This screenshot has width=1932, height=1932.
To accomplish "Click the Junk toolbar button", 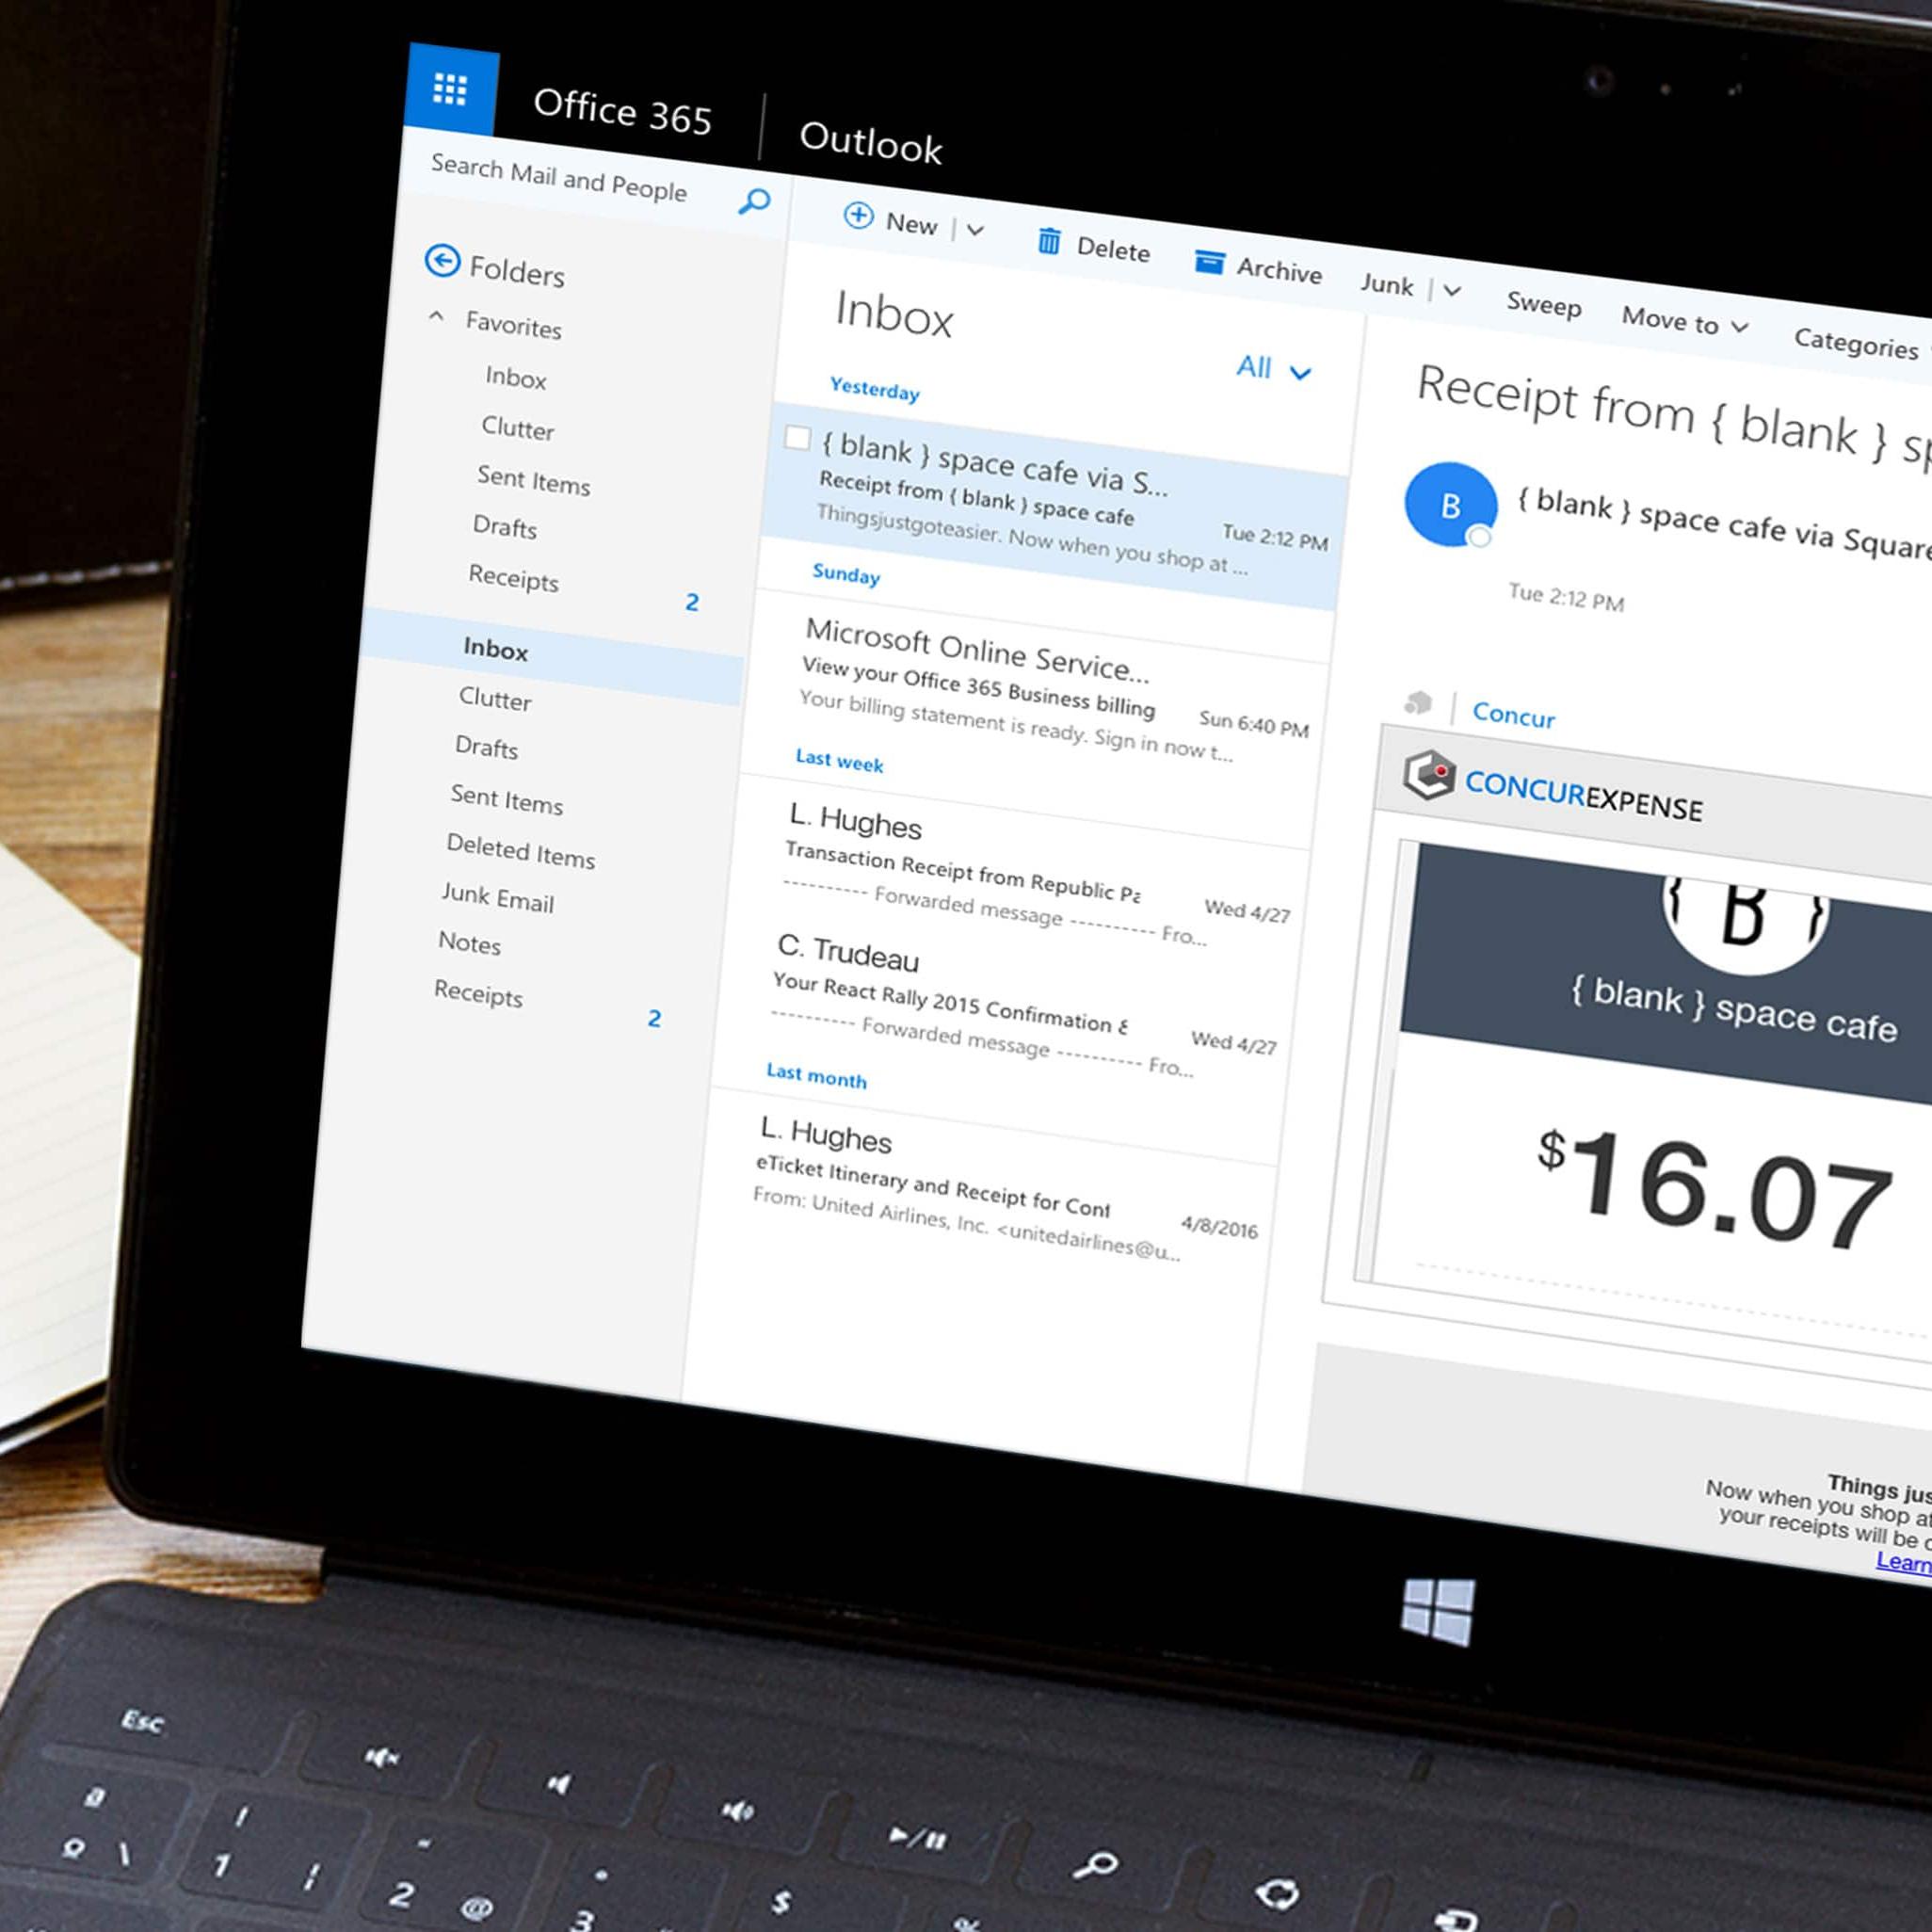I will [x=1387, y=285].
